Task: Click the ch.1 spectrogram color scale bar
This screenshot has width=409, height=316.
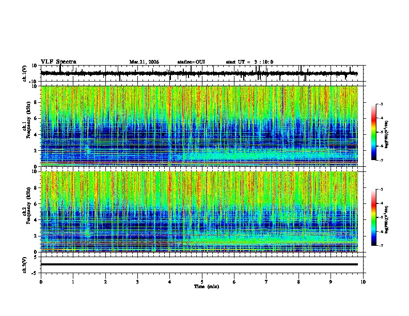Action: tap(374, 132)
